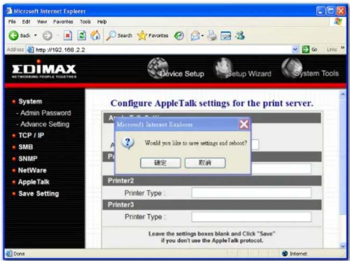Go to the Home page icon
350x261 pixels.
pos(95,36)
